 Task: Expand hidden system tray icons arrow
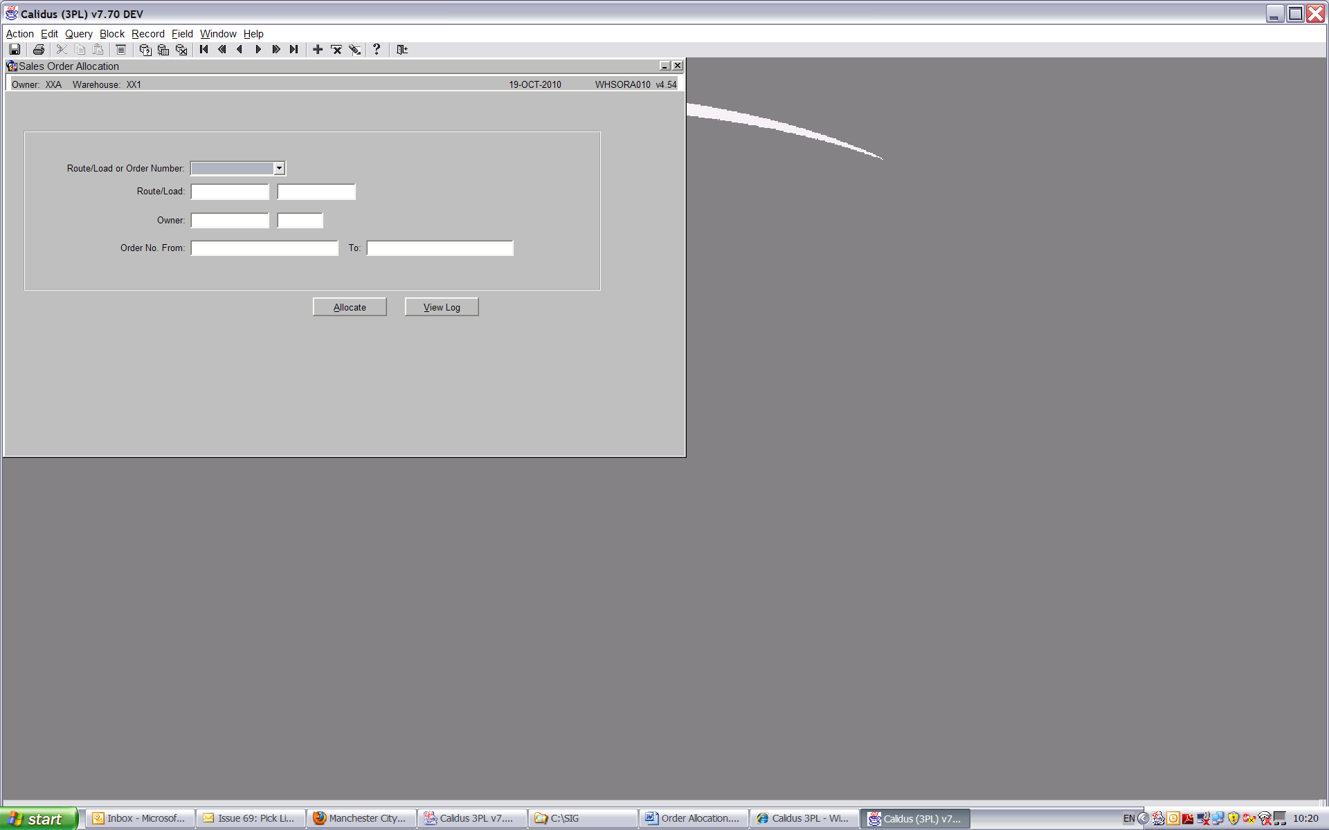pyautogui.click(x=1143, y=819)
